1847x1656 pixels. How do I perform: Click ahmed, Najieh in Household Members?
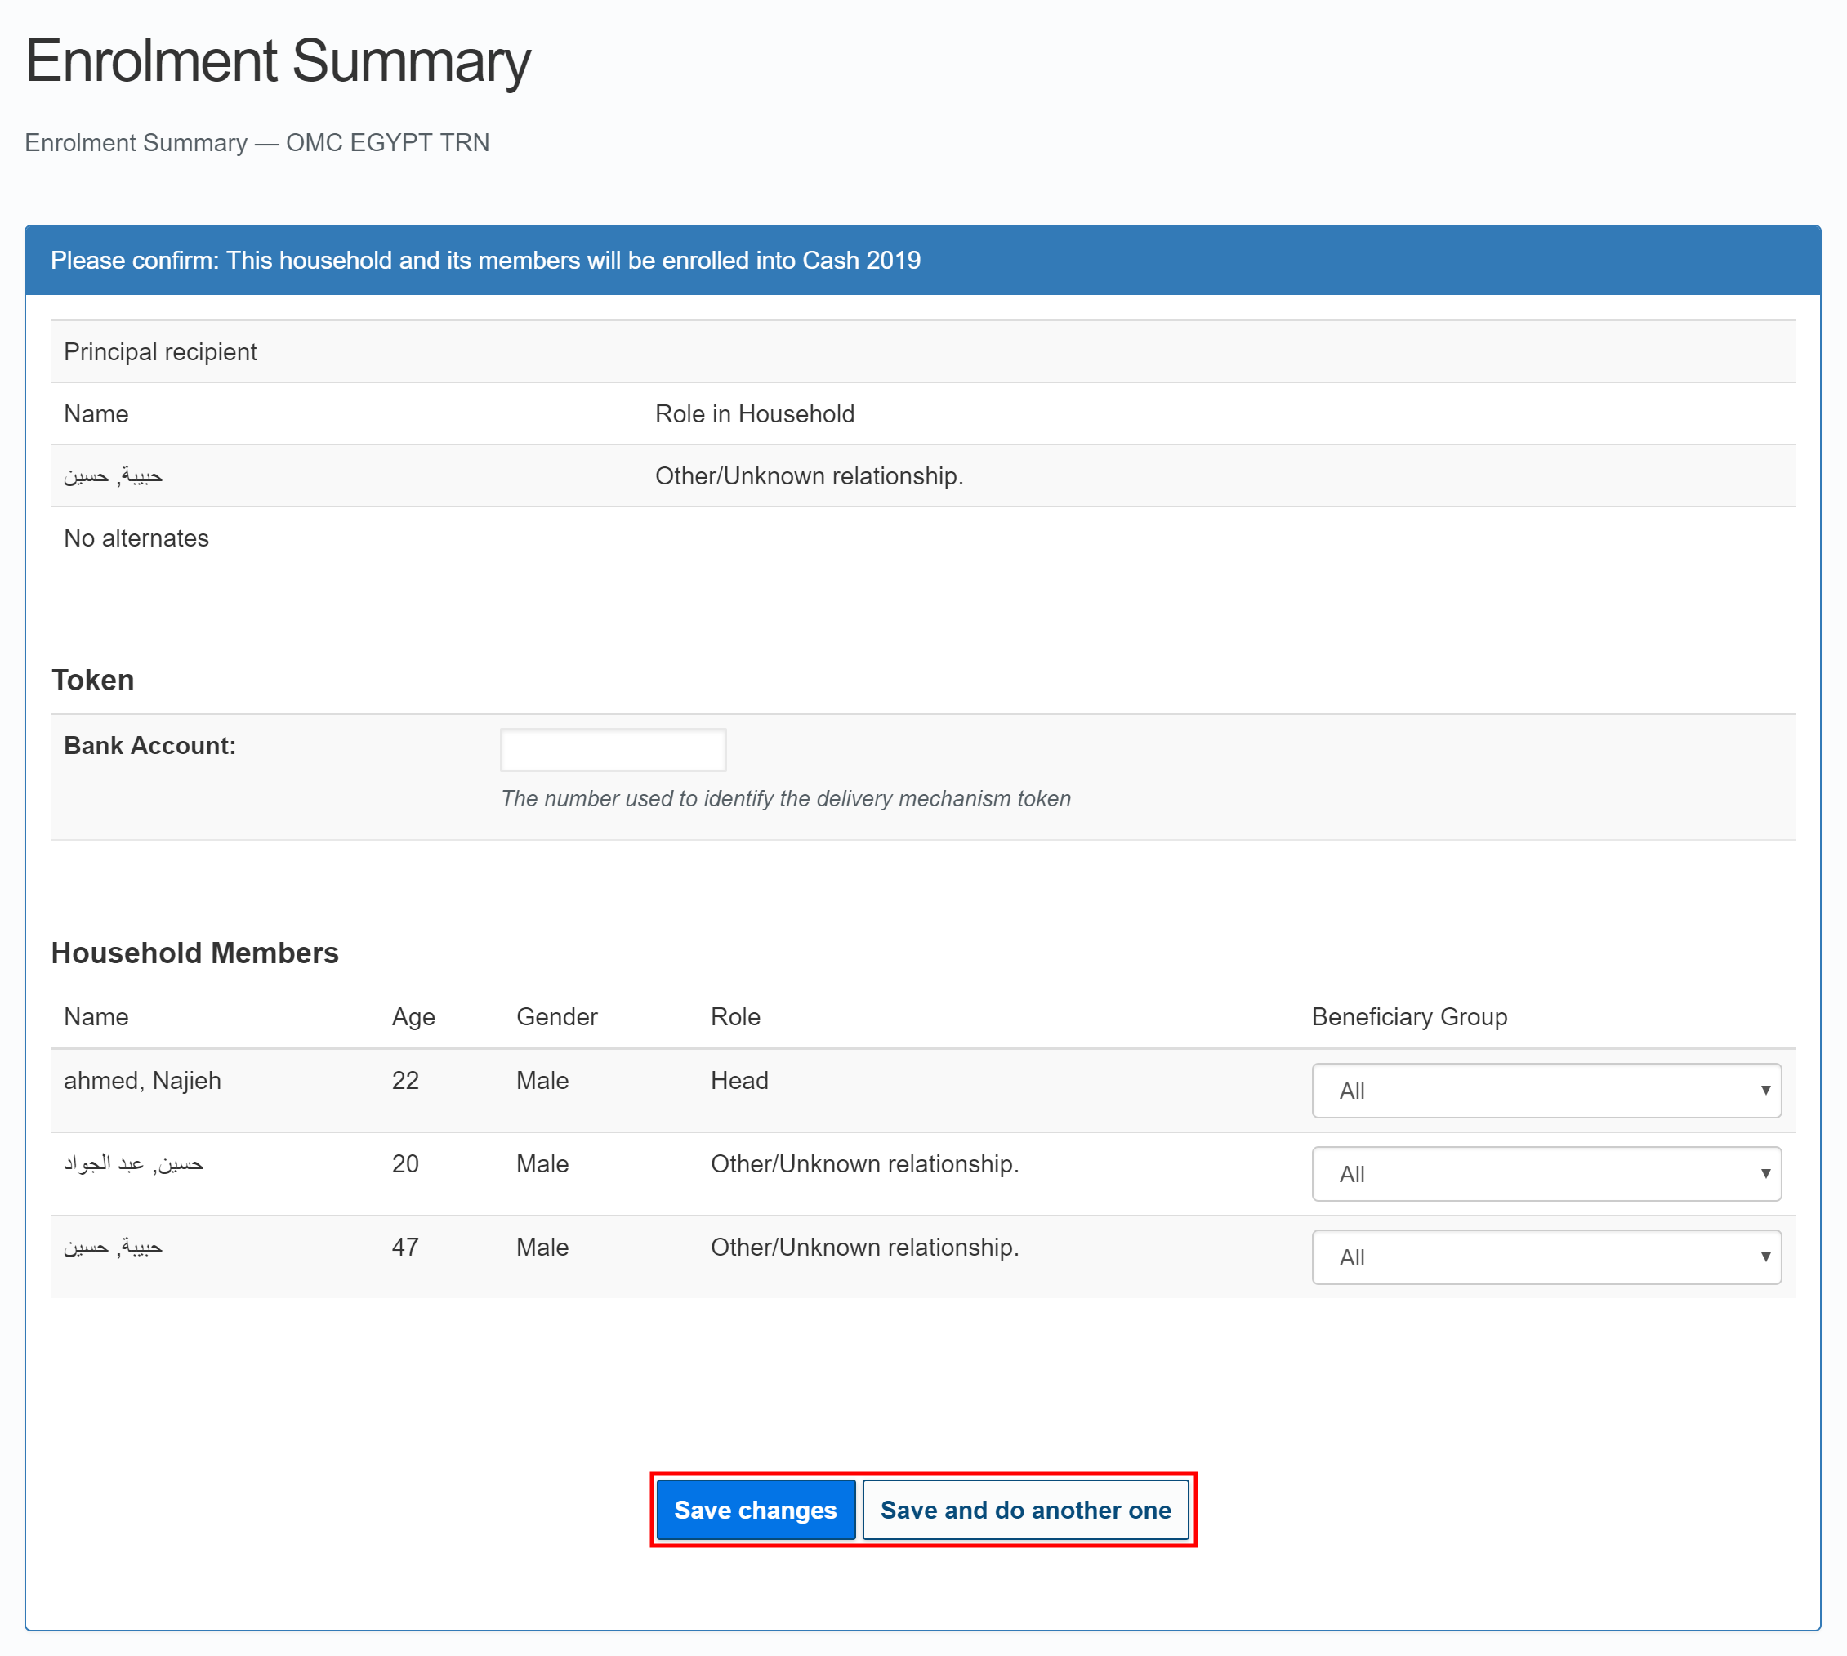142,1080
